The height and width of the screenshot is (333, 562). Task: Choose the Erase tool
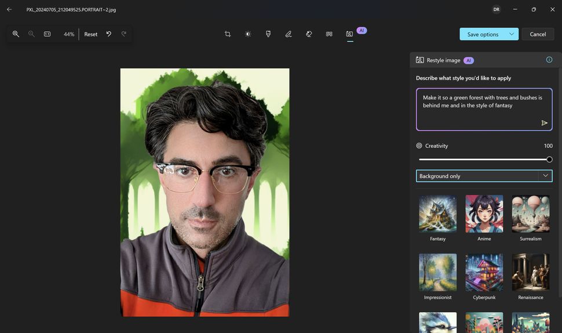point(309,34)
